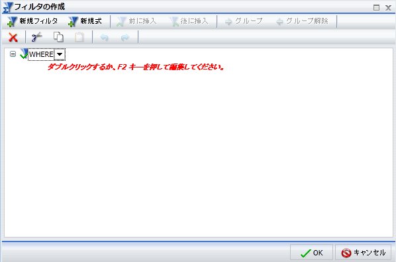Cut with the scissors icon

(36, 37)
